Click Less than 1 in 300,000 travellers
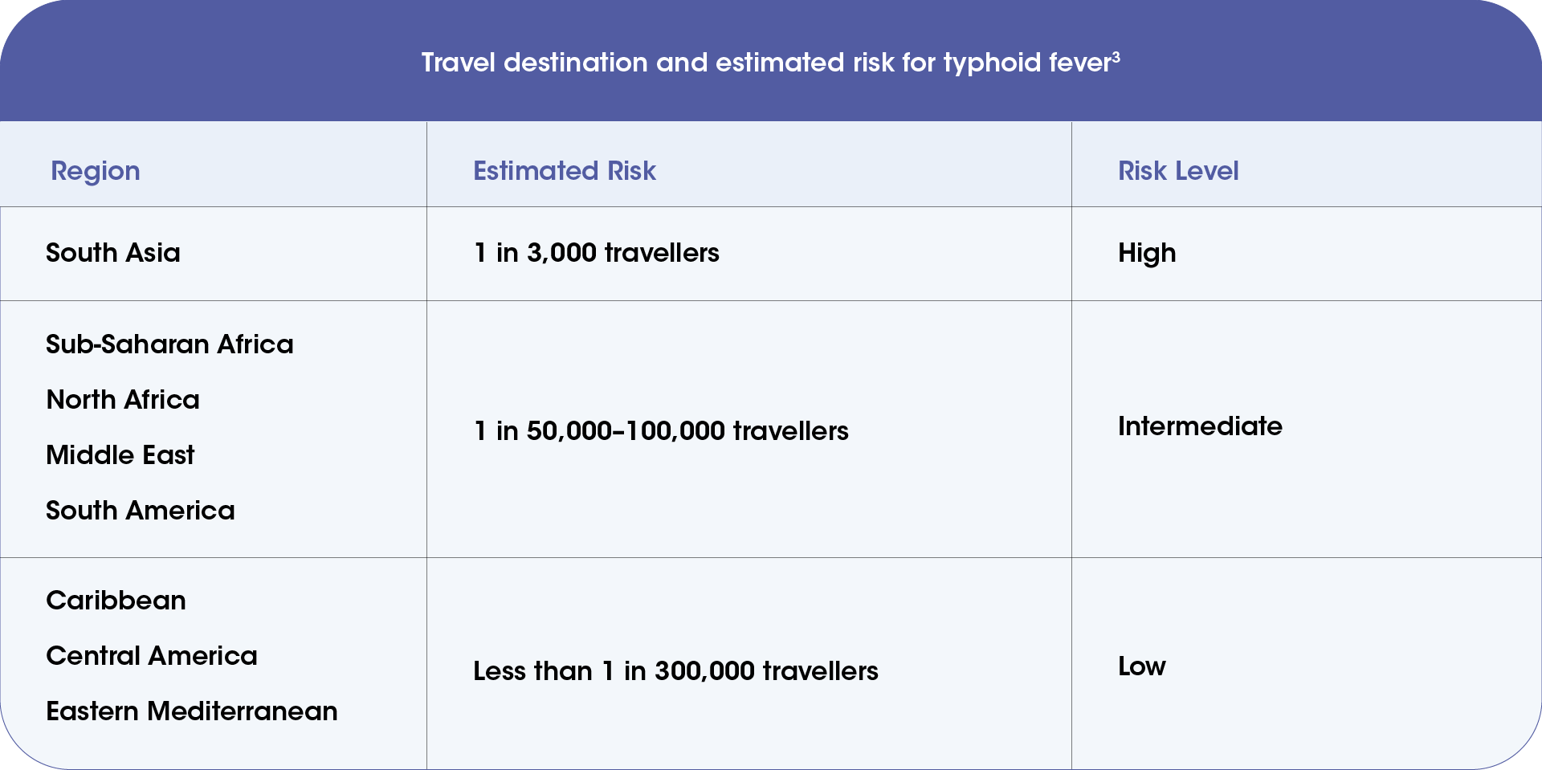The height and width of the screenshot is (770, 1542). coord(675,671)
